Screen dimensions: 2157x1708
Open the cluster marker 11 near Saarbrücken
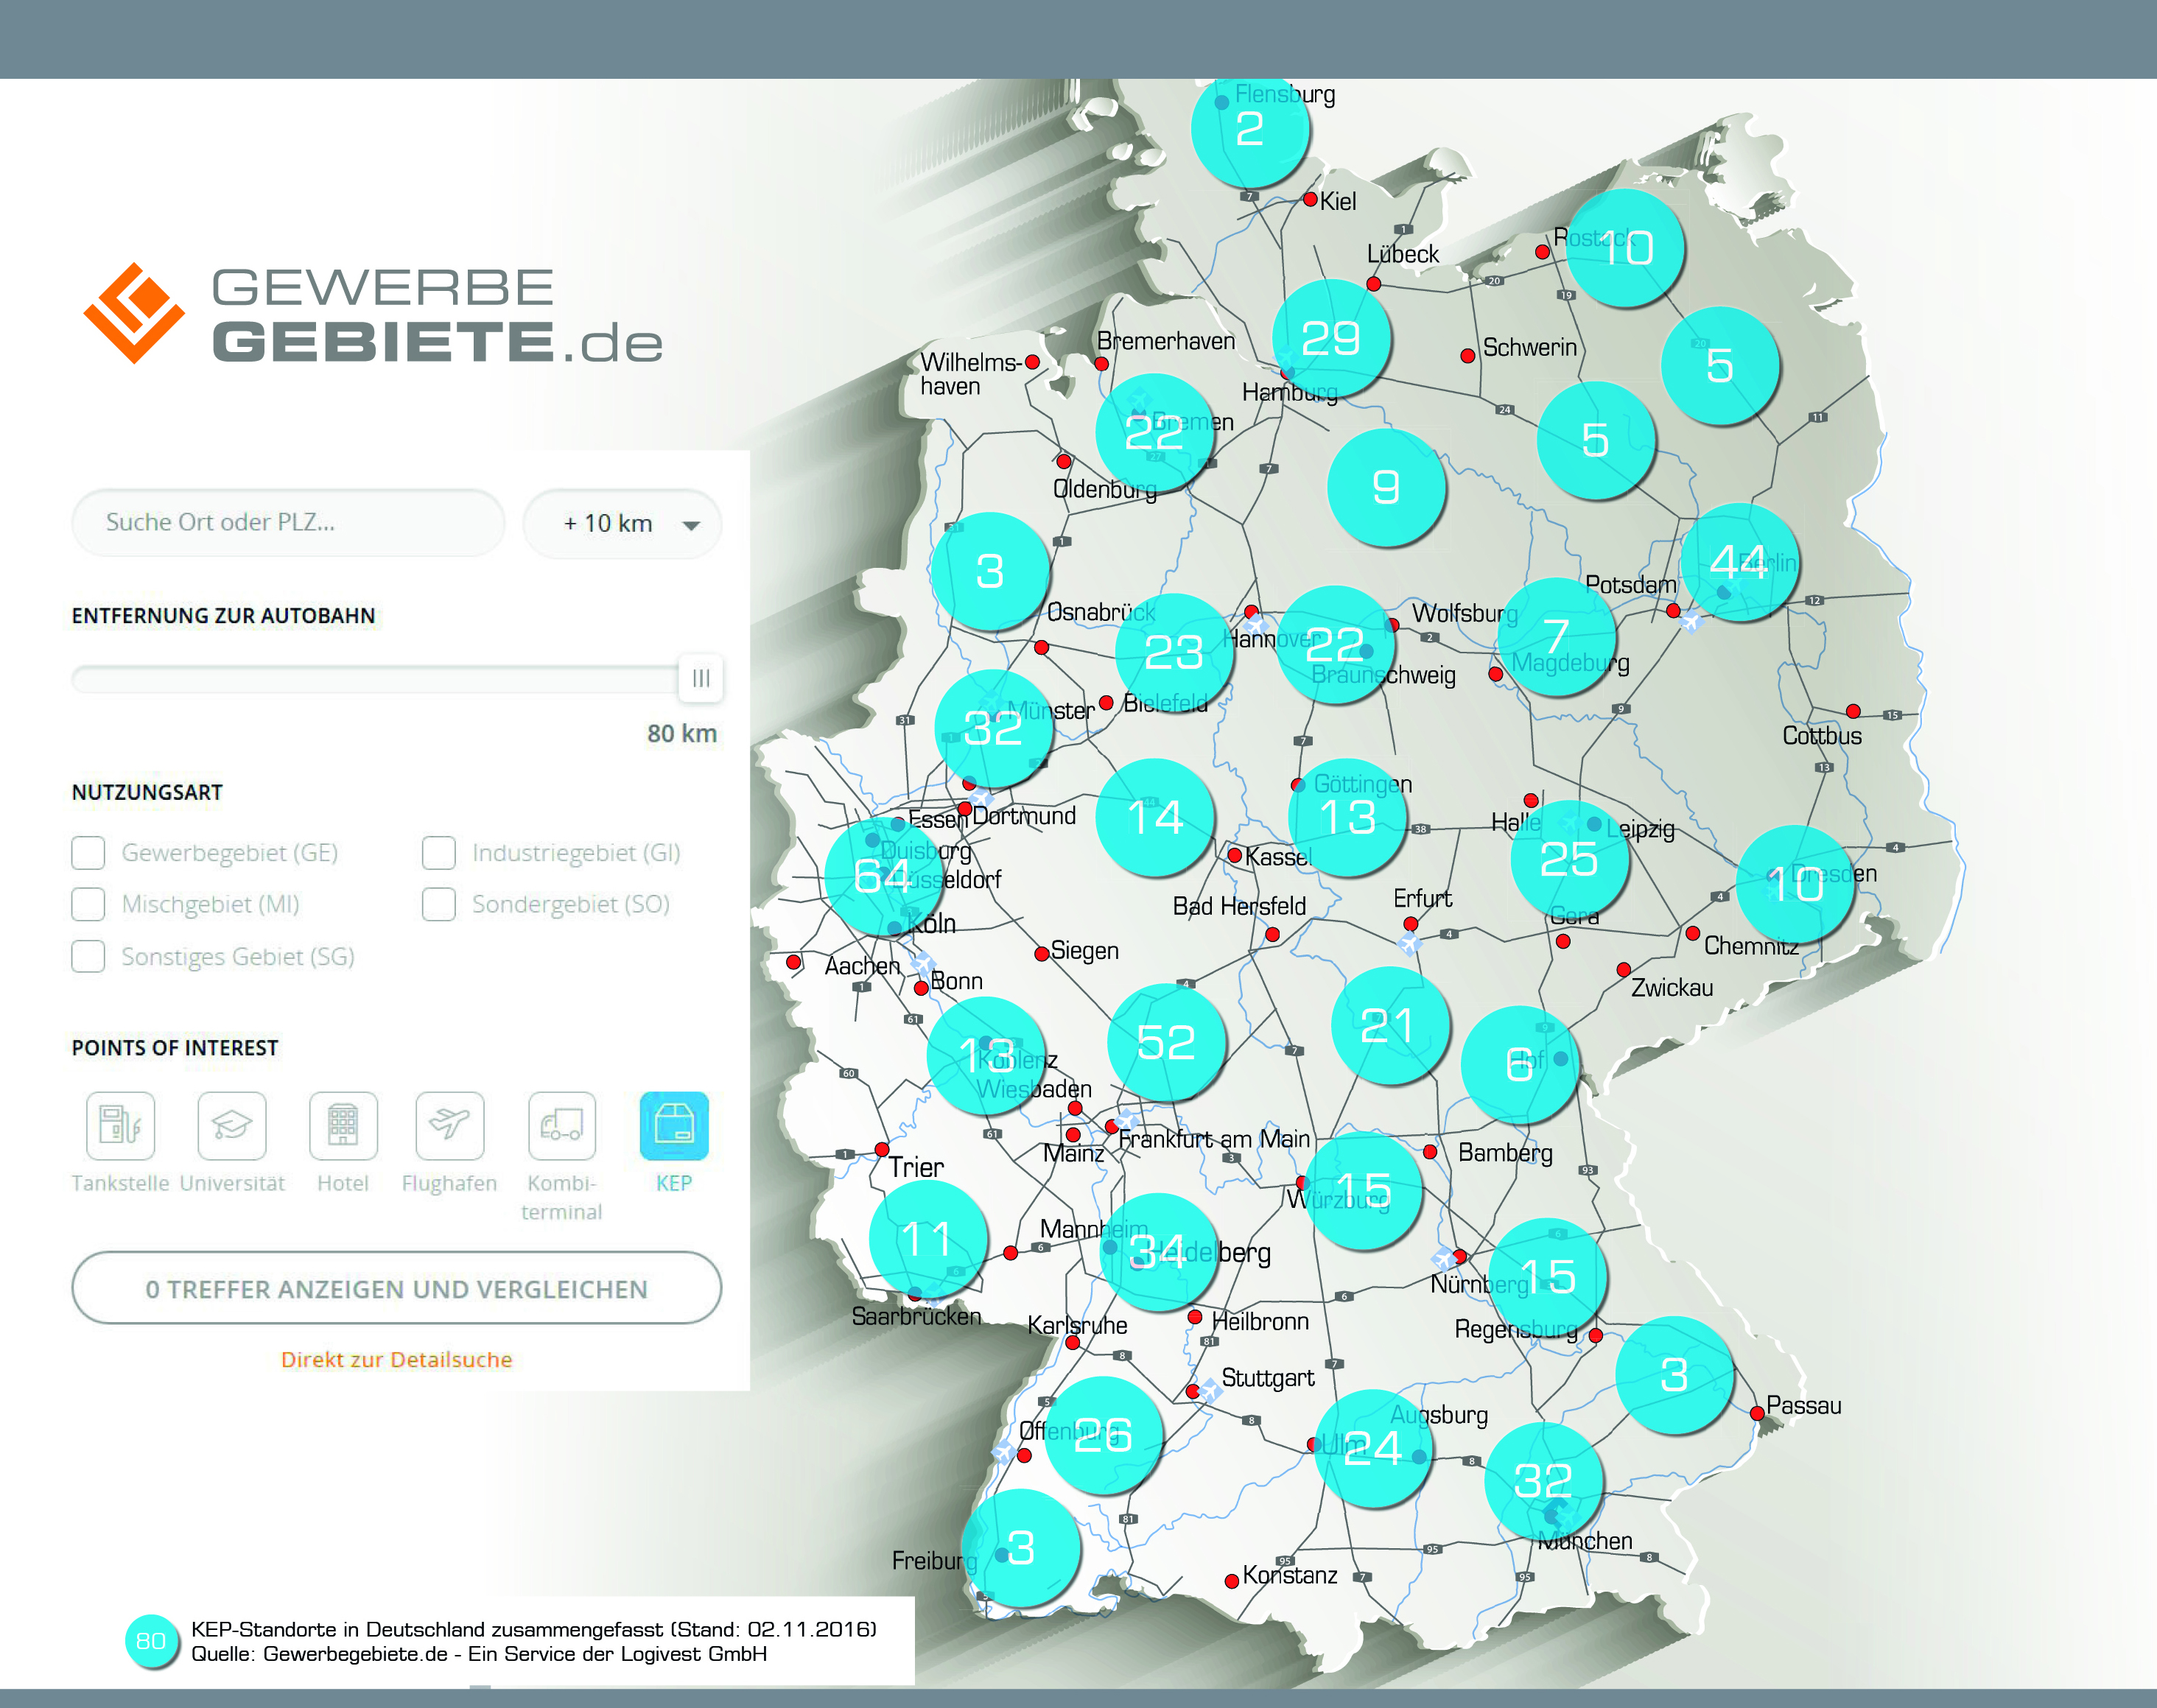tap(928, 1239)
